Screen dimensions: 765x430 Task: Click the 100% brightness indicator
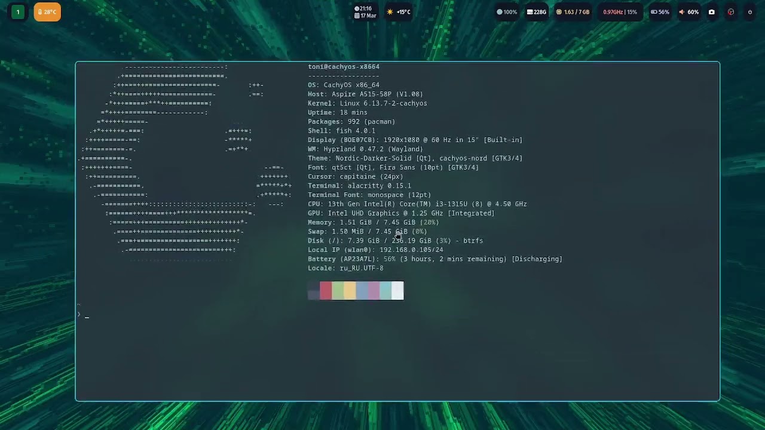507,12
